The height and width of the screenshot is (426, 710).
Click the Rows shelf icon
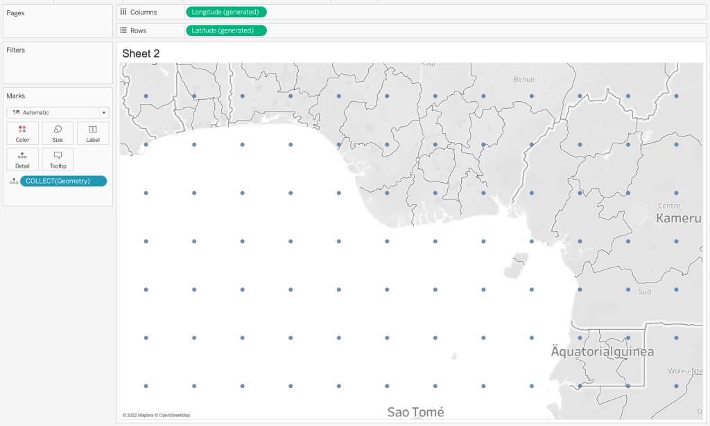tap(123, 30)
